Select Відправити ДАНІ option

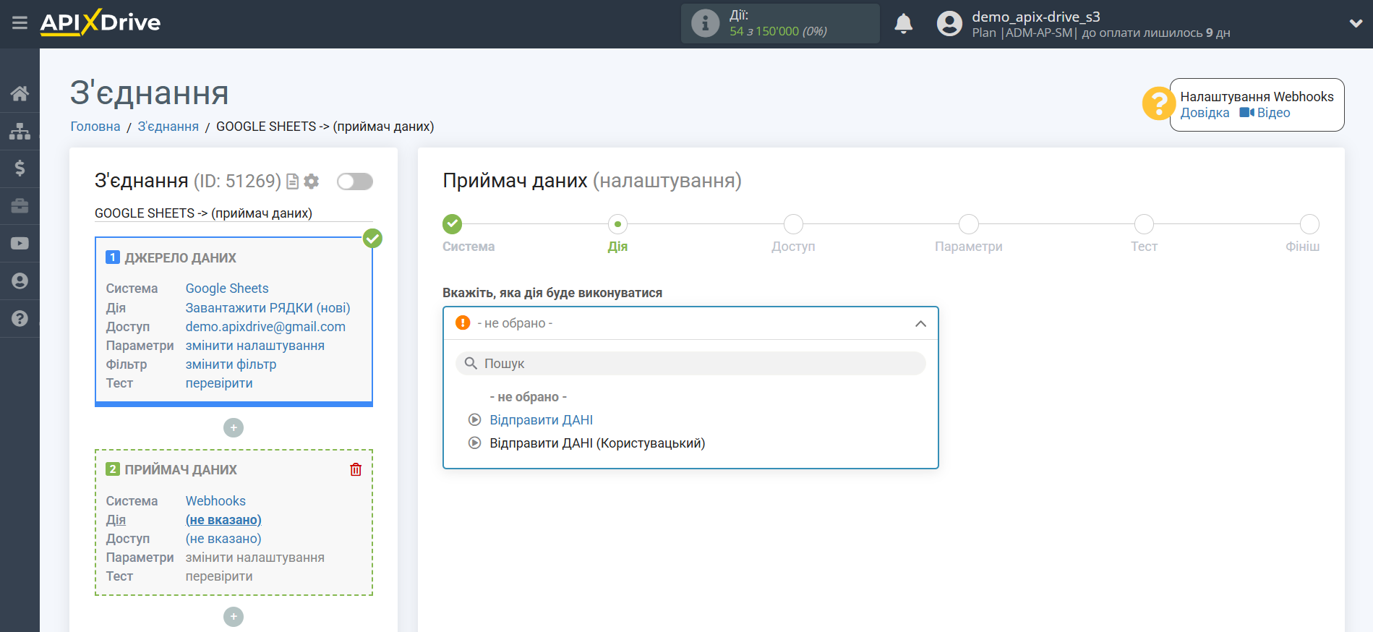542,420
